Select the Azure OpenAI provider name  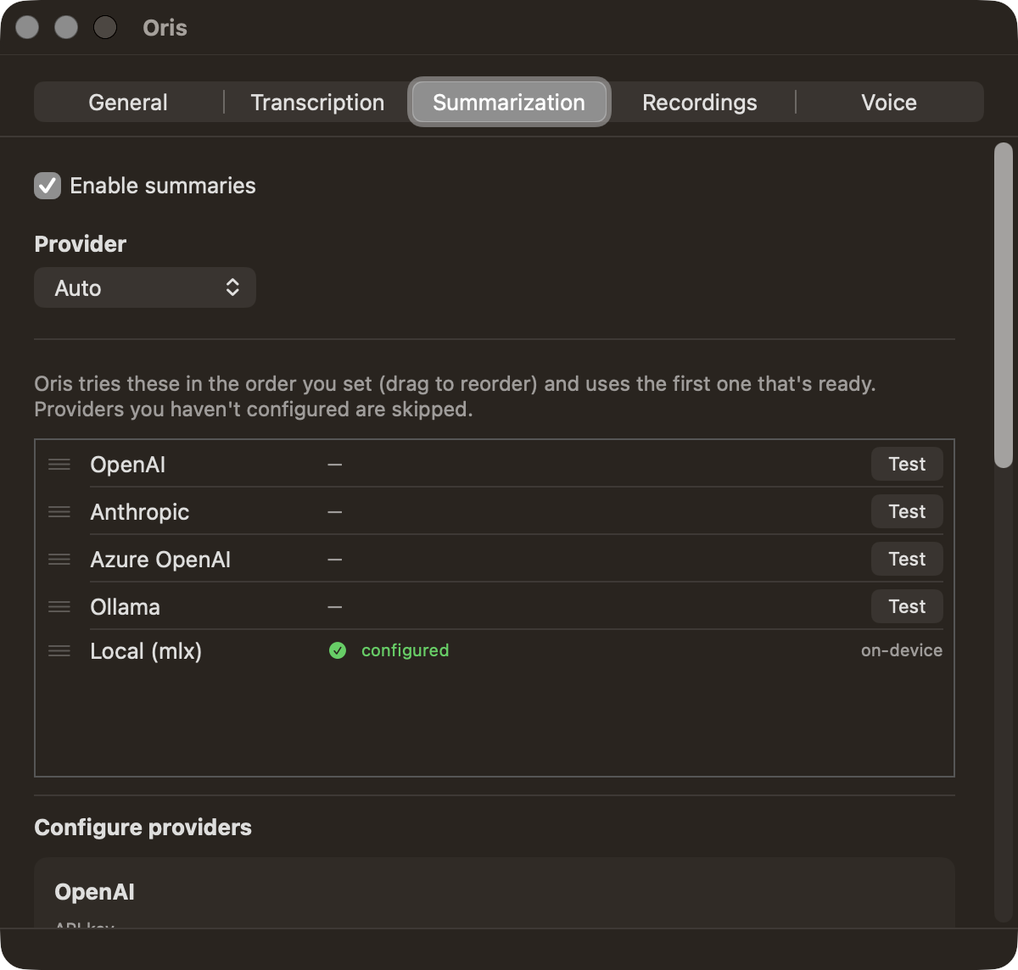160,560
